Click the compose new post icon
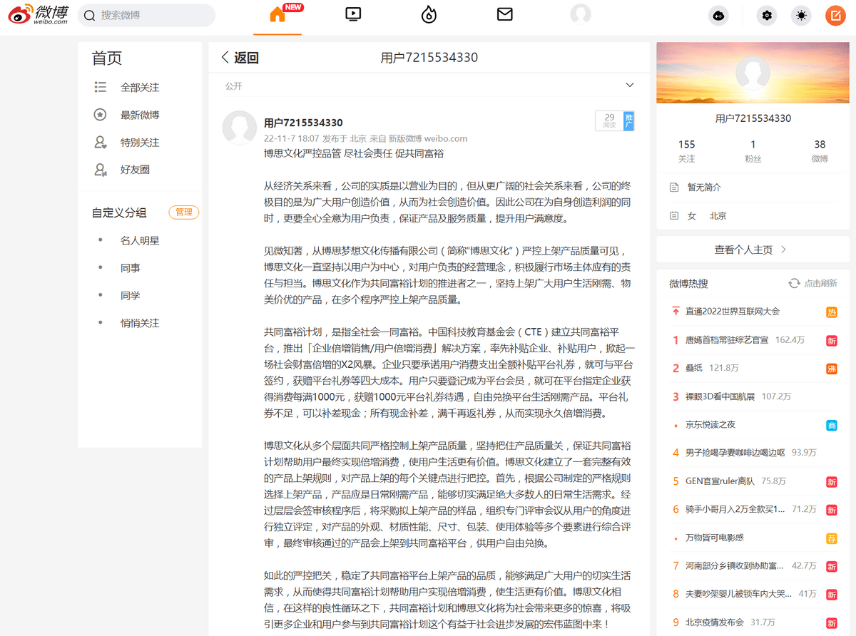 pos(835,16)
